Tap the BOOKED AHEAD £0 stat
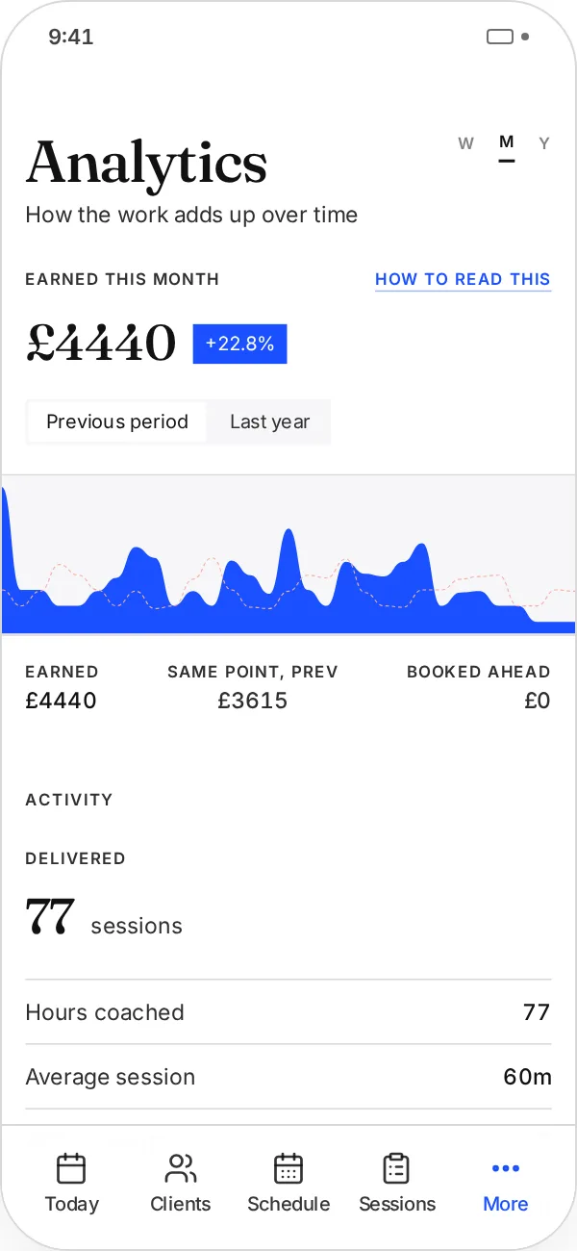This screenshot has width=577, height=1251. tap(478, 687)
